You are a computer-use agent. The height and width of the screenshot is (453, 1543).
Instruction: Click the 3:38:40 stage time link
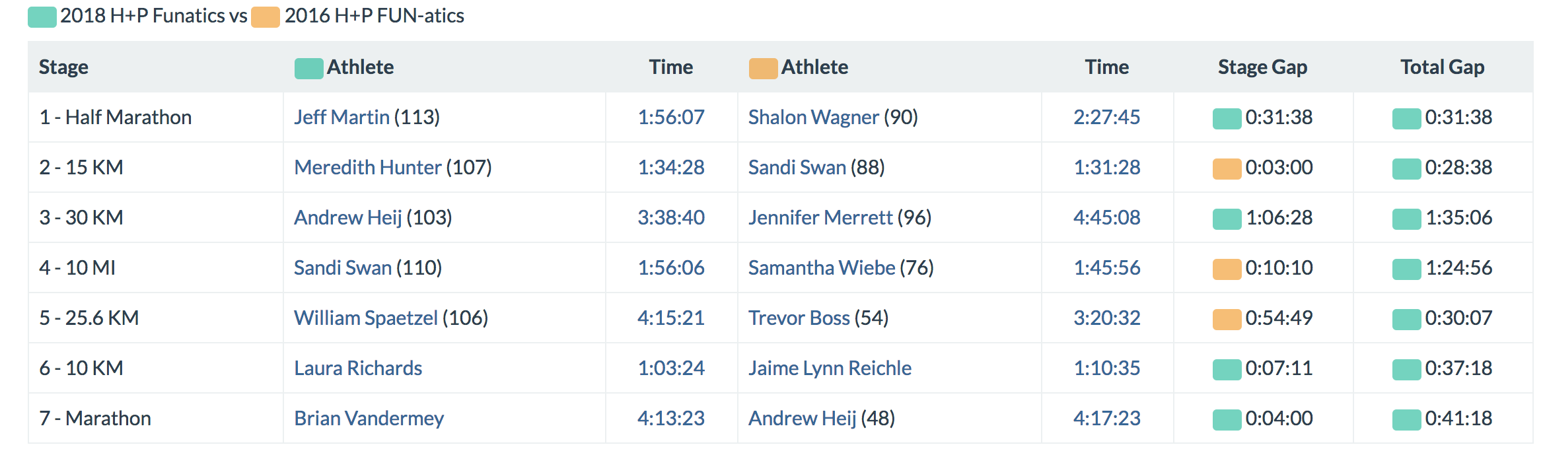pos(670,217)
